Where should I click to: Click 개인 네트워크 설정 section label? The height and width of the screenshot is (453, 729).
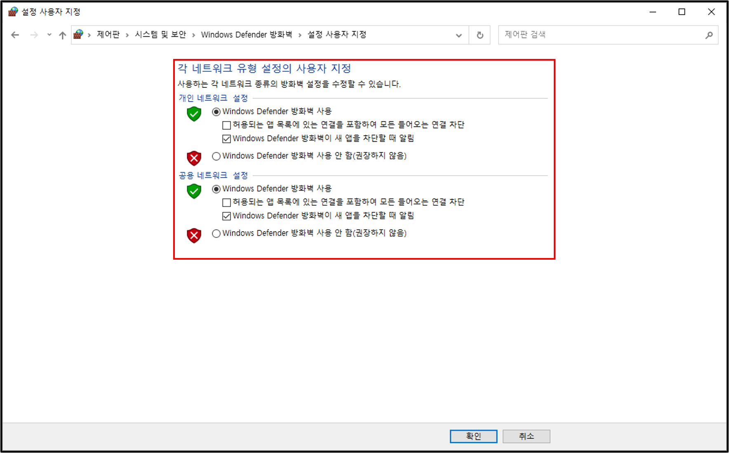(x=213, y=98)
